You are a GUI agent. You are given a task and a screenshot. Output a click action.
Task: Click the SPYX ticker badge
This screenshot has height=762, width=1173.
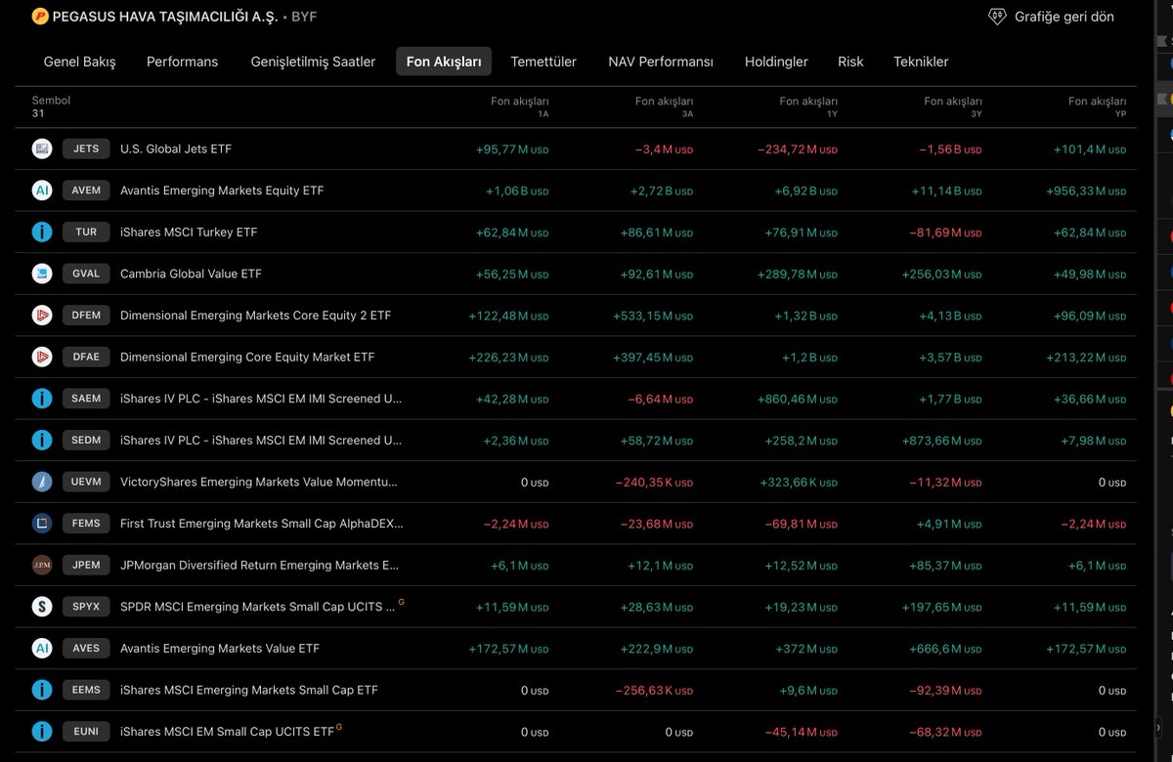[x=86, y=607]
